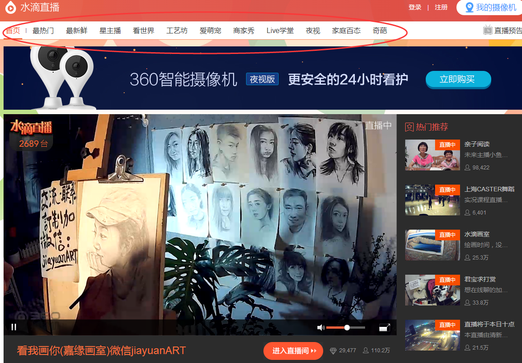Click the viewer icon beside 21.5万
522x363 pixels.
(x=468, y=348)
